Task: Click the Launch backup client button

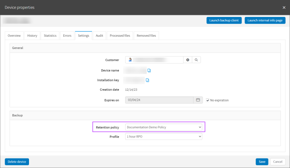Action: (x=224, y=20)
